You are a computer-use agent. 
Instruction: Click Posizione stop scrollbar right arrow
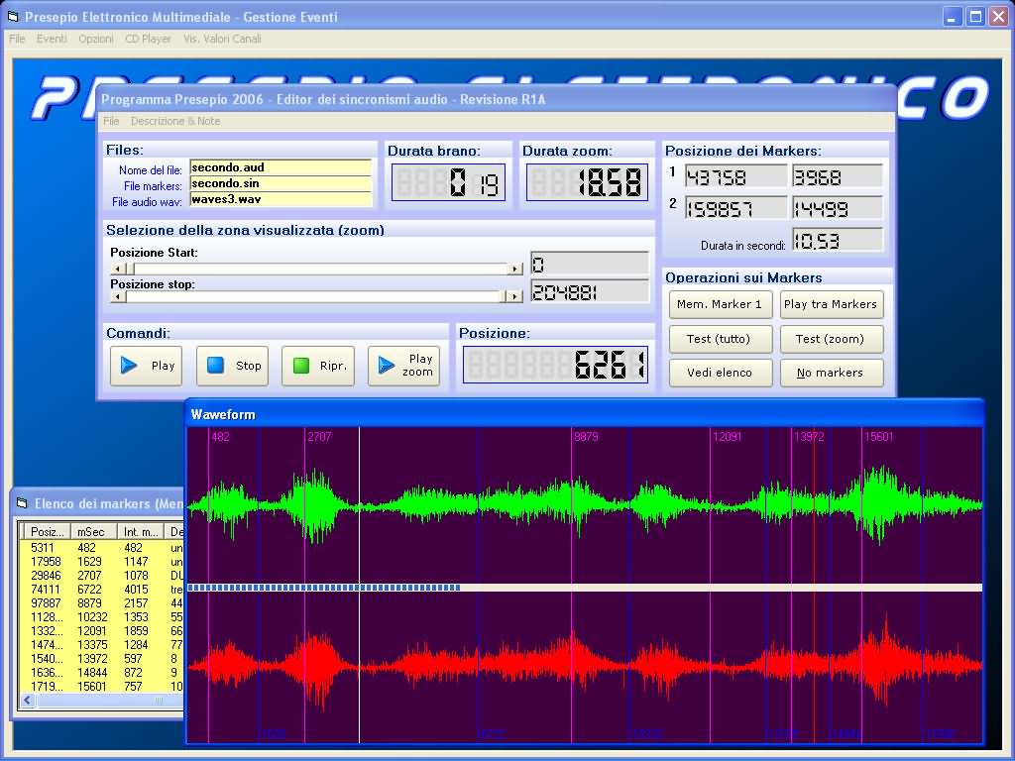pyautogui.click(x=514, y=296)
